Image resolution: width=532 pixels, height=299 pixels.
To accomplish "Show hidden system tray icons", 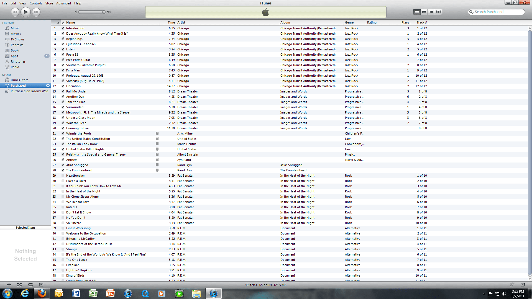I will point(484,294).
